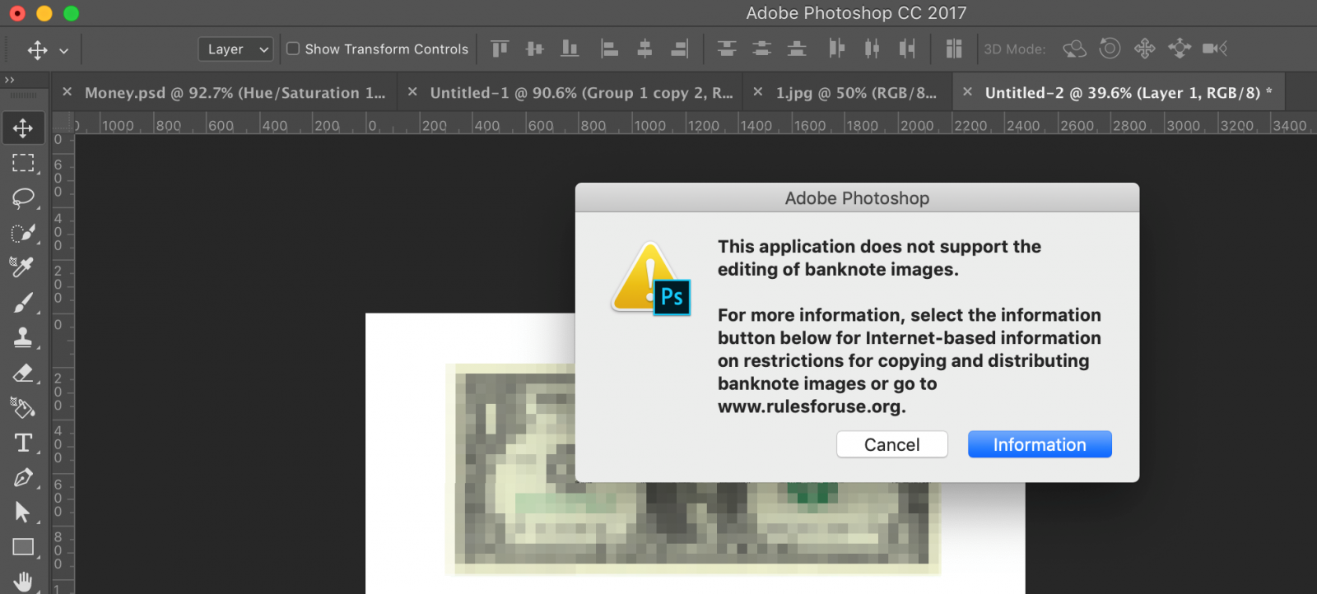Select the Lasso tool
The image size is (1317, 594).
click(23, 198)
